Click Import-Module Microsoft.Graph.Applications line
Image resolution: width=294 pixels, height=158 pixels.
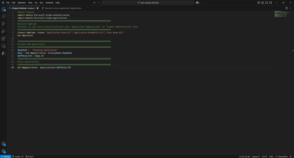coord(42,18)
